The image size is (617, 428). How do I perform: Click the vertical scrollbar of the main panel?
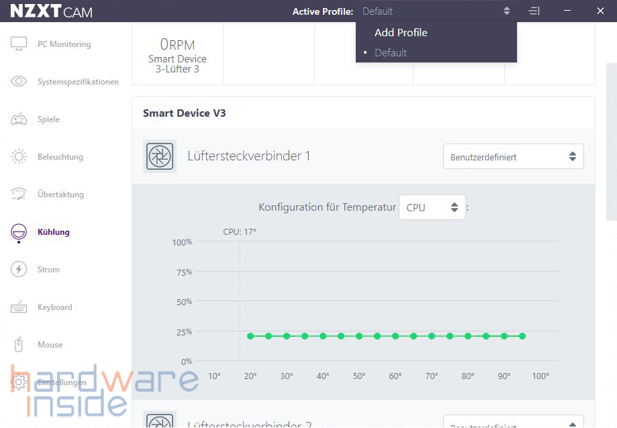coord(612,142)
